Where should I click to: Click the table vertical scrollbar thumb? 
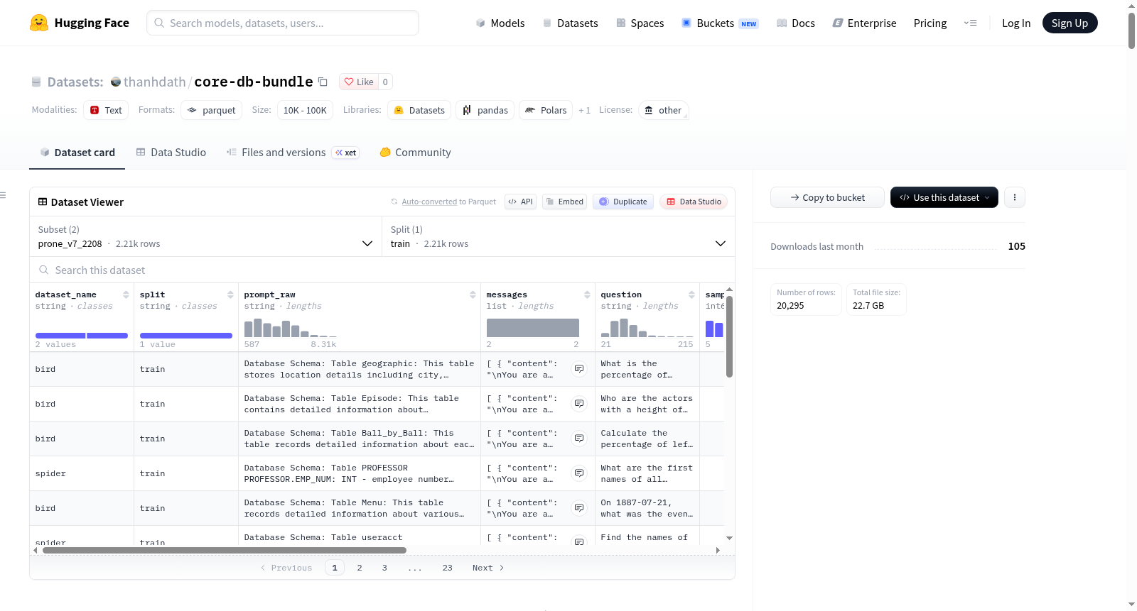(729, 336)
